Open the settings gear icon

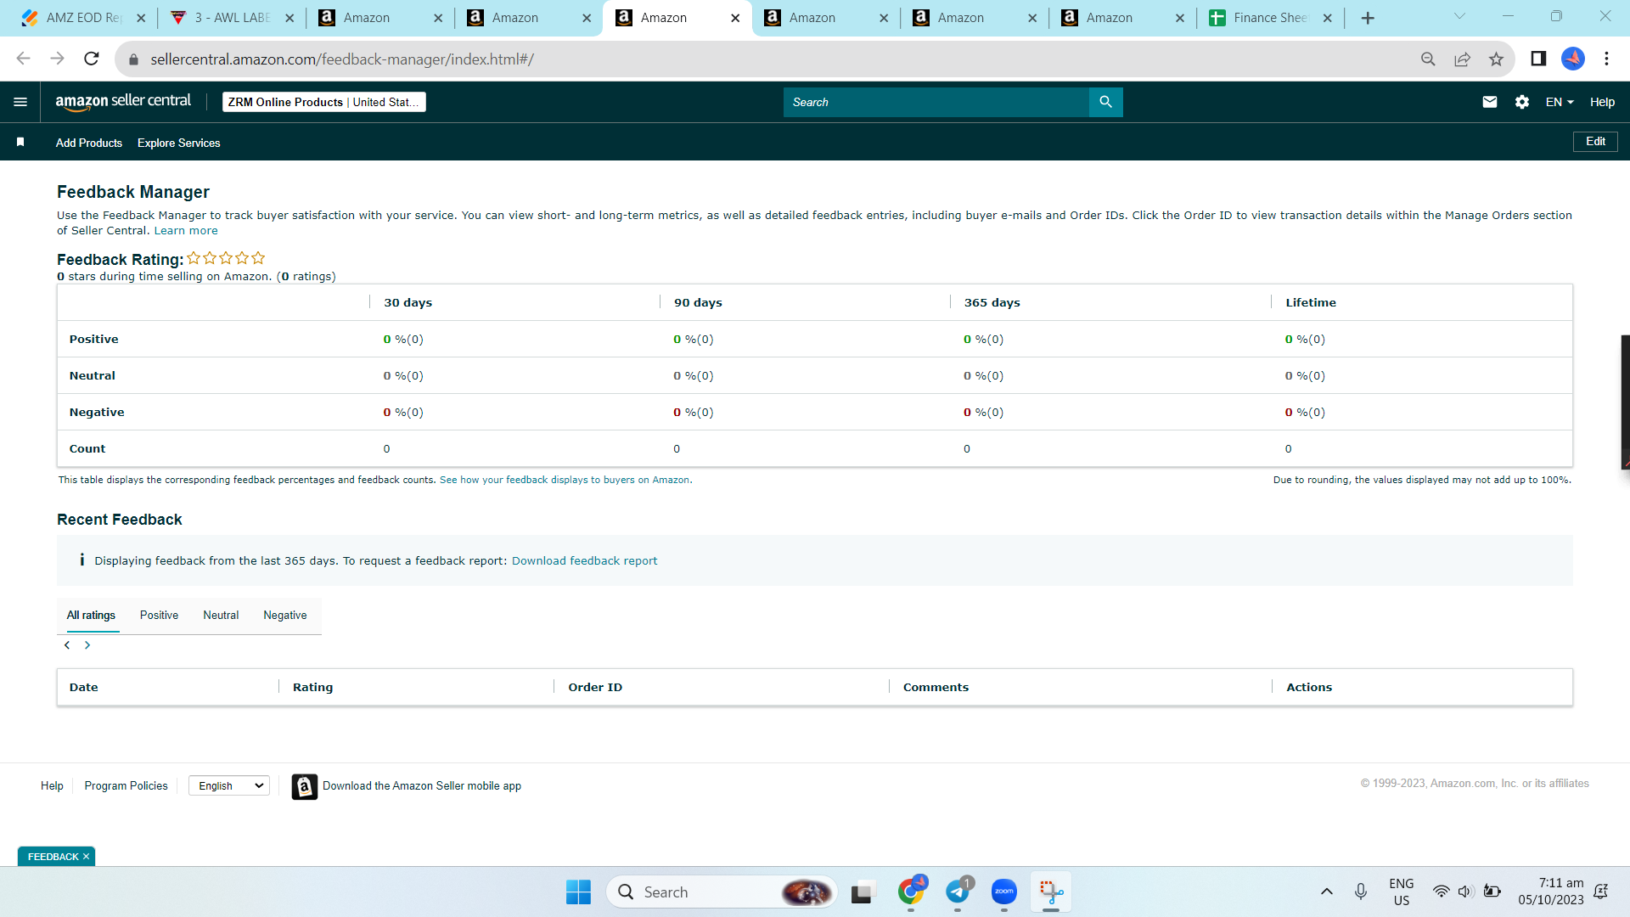pyautogui.click(x=1522, y=102)
